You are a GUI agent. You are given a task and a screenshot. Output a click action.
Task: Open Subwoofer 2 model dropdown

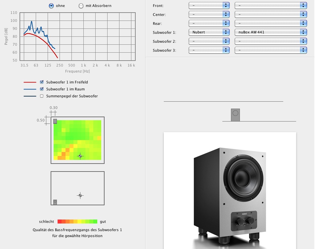click(271, 41)
